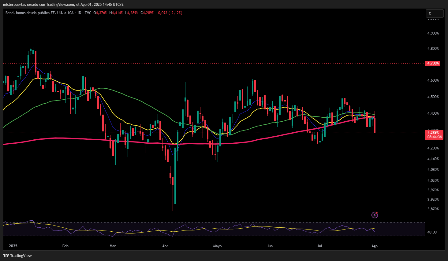Click the 3,870% tick on price scale

point(433,209)
